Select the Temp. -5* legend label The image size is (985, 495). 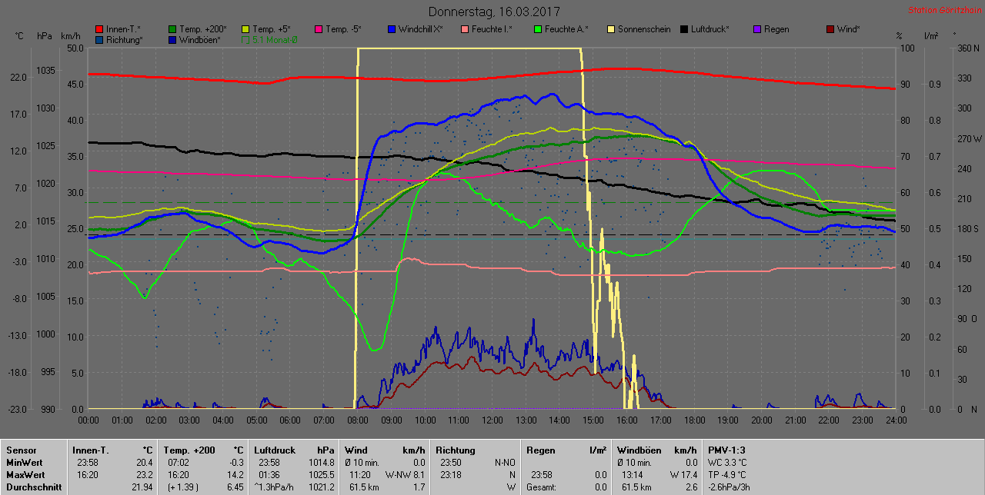[343, 29]
